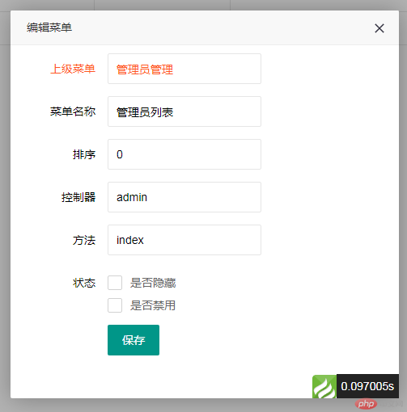The width and height of the screenshot is (407, 412).
Task: Click the green ThinkPHP trace icon
Action: tap(324, 386)
